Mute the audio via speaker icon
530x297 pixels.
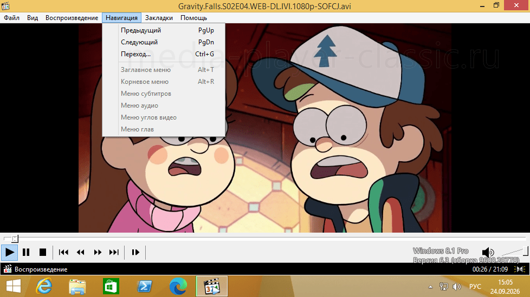pos(488,252)
